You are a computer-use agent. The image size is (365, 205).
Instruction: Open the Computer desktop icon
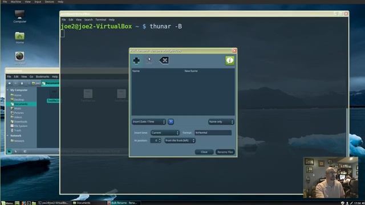20,17
